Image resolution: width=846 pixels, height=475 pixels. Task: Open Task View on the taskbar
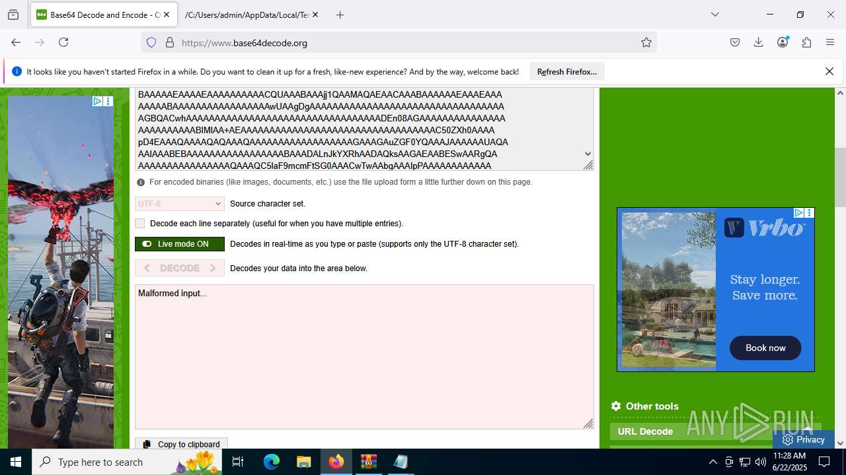238,462
